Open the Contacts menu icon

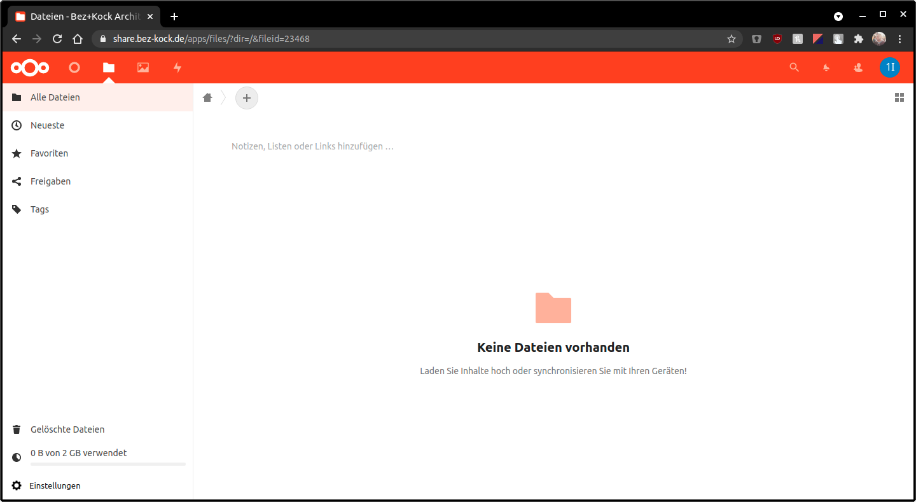[x=858, y=67]
